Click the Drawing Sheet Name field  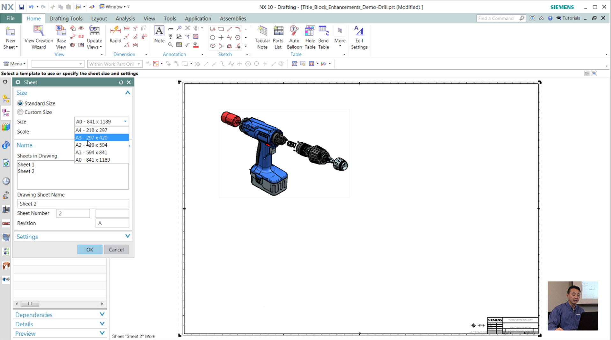[73, 204]
